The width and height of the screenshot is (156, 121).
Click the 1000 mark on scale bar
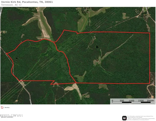131,101
